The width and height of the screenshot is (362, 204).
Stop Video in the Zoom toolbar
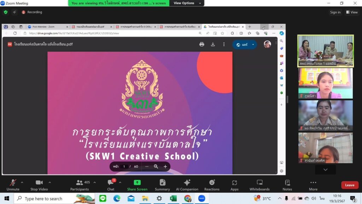pos(39,185)
